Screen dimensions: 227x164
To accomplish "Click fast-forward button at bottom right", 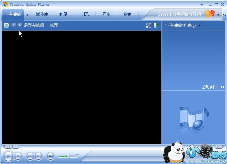I will [x=218, y=147].
